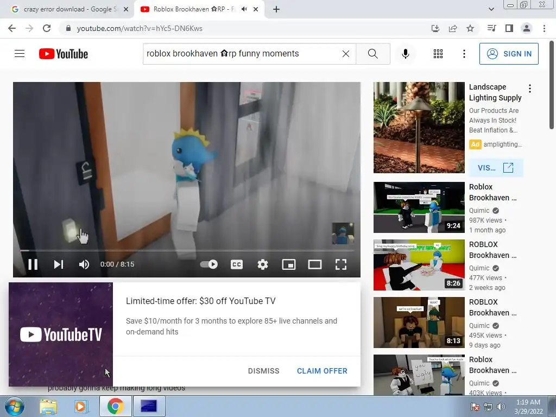Pause the video playback
Screen dimensions: 556x417
tap(33, 264)
